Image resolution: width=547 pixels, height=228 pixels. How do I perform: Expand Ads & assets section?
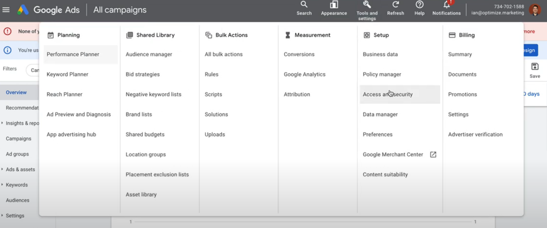(x=2, y=169)
